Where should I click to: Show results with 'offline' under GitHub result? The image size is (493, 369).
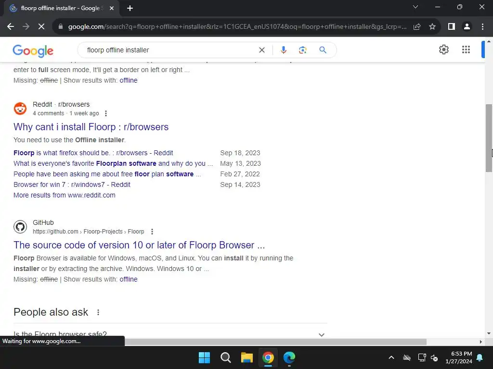pyautogui.click(x=128, y=279)
